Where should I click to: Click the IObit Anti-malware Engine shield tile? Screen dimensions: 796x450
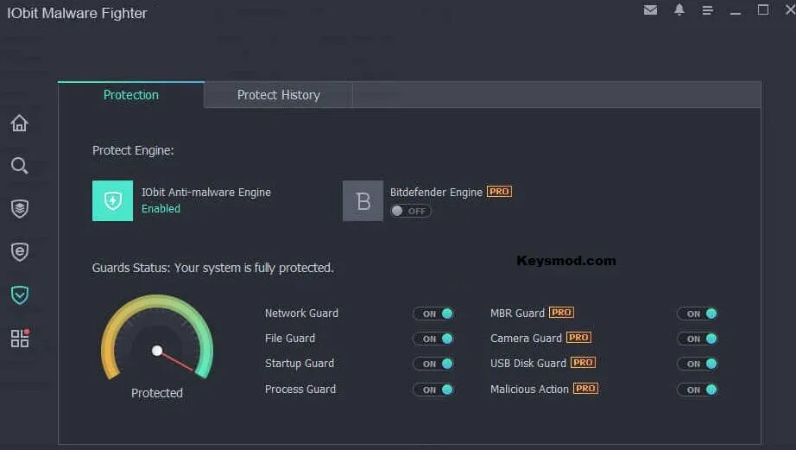113,200
